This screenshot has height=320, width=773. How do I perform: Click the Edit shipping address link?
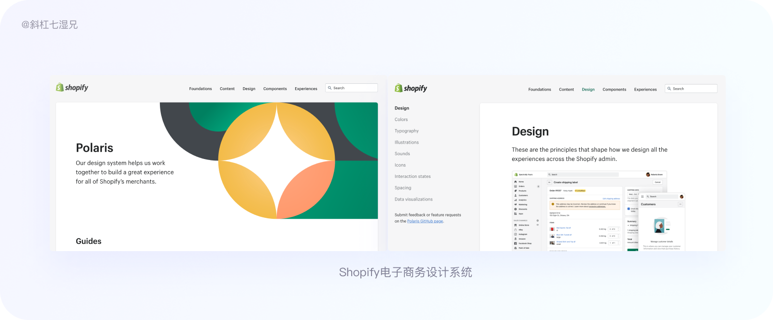611,199
